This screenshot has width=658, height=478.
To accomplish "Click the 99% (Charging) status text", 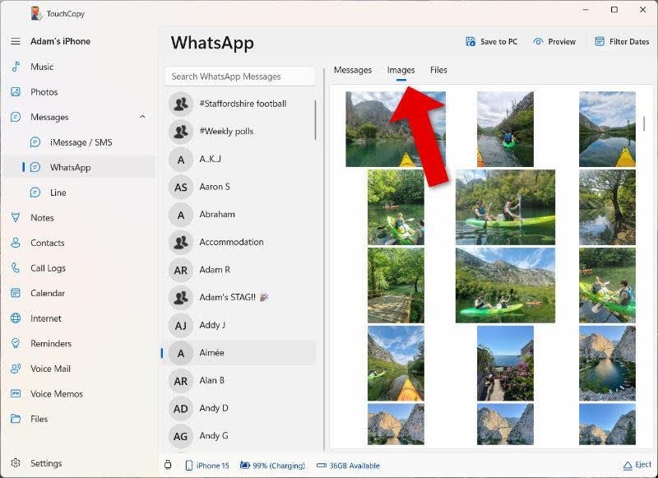I will tap(279, 466).
